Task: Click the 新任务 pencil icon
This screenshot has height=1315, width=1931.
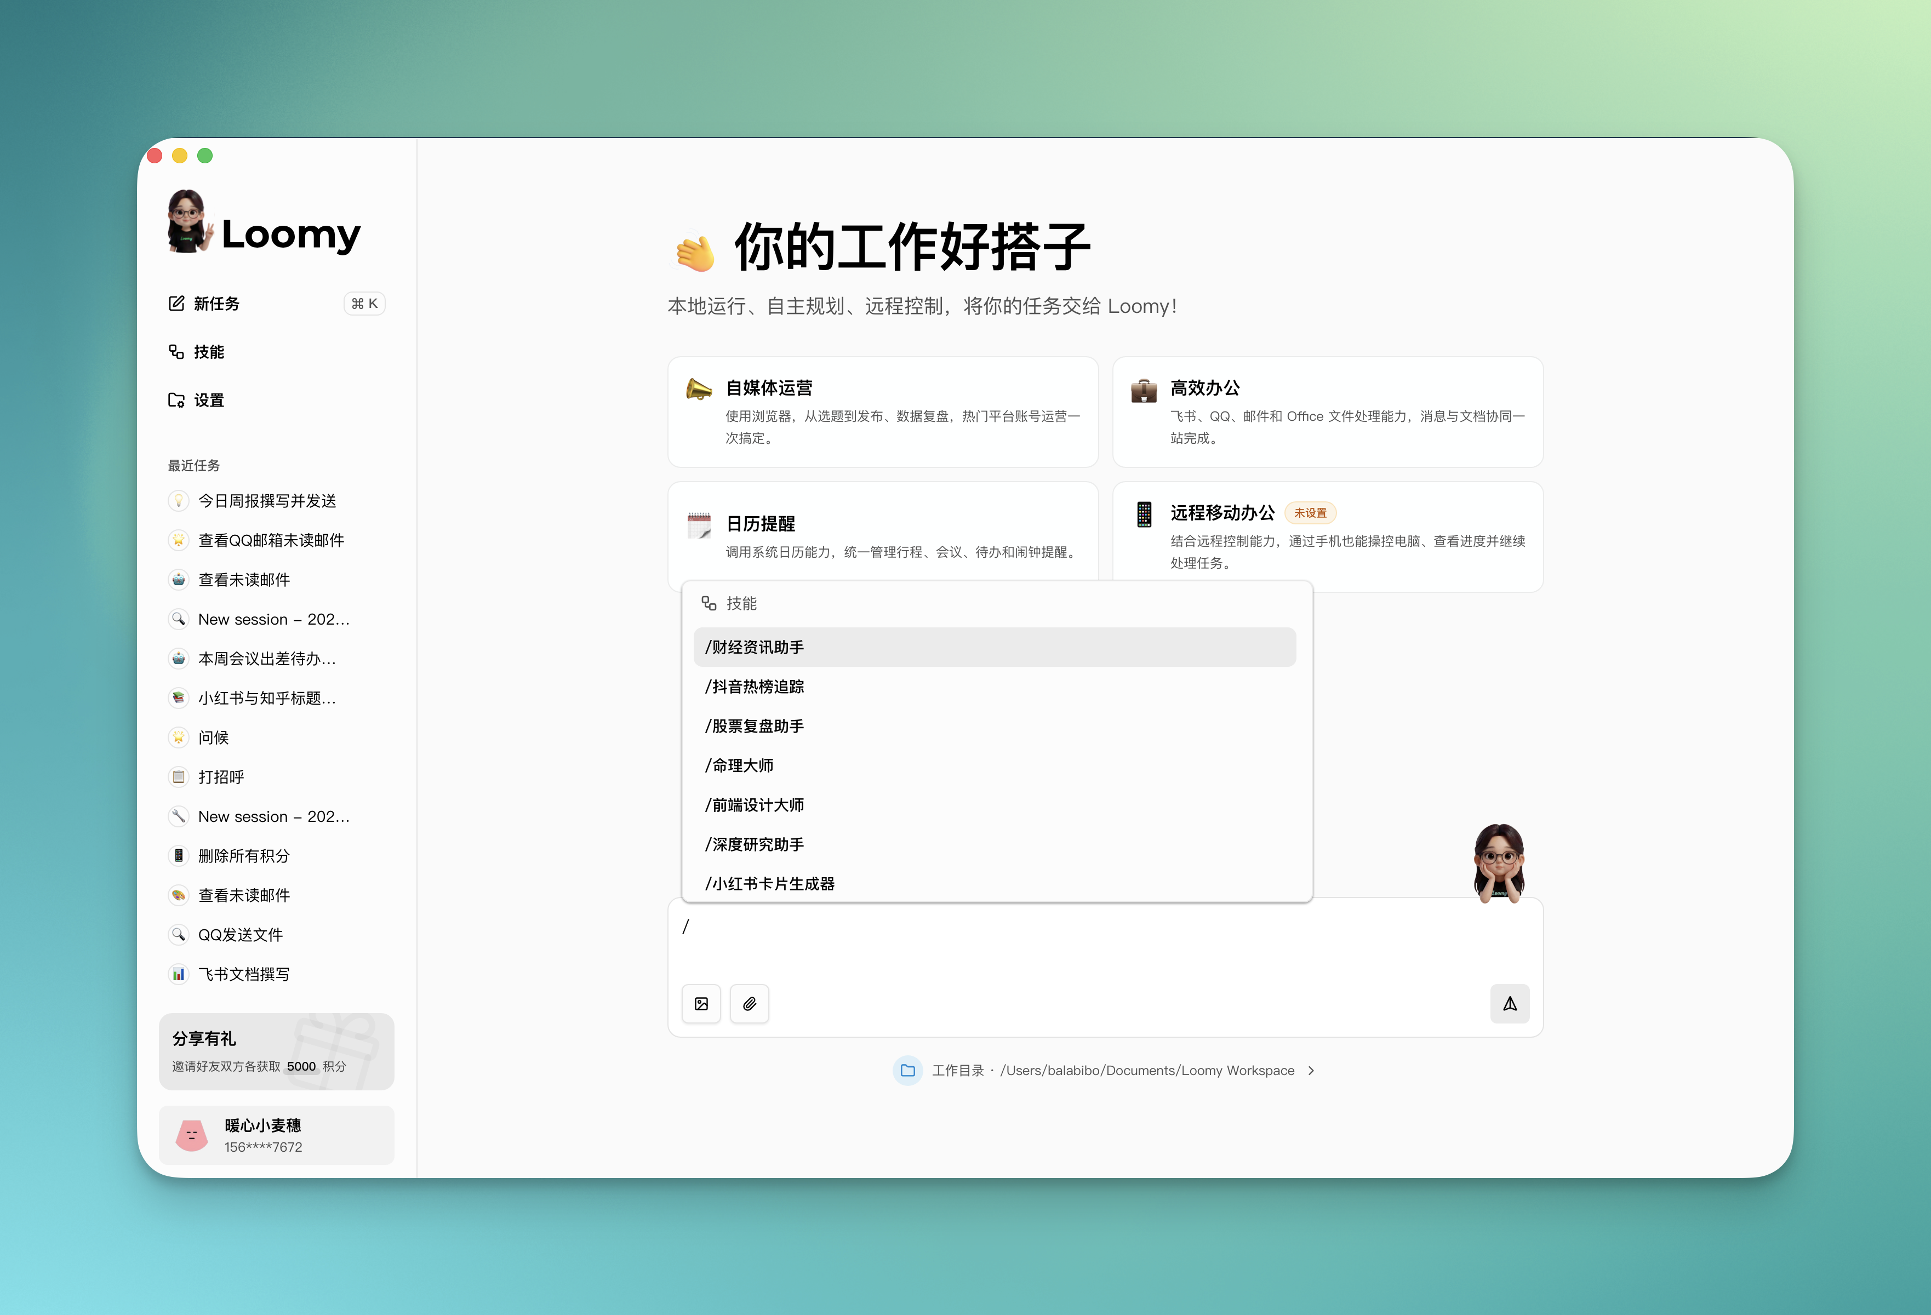Action: tap(177, 304)
